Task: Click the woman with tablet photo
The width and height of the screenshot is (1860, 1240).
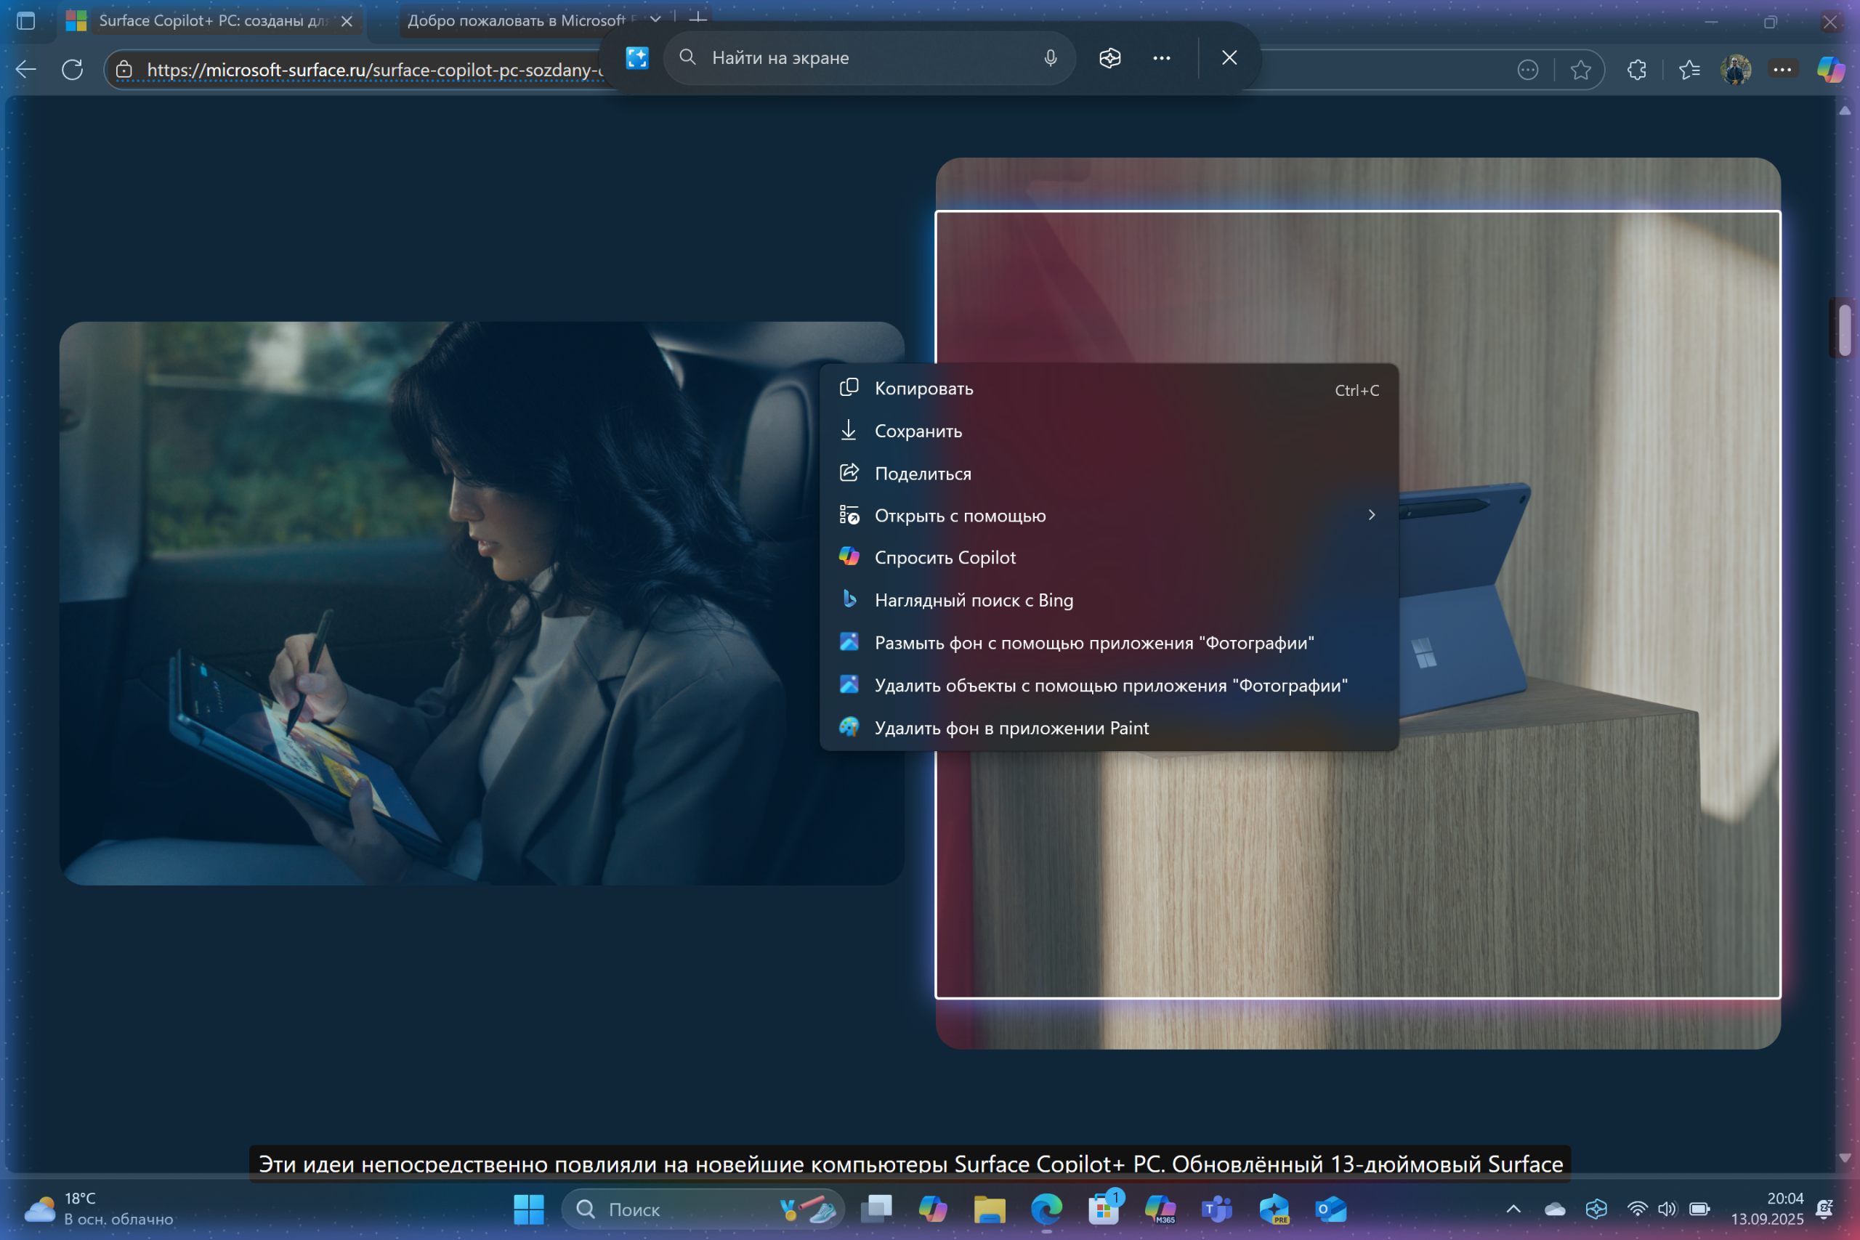Action: tap(482, 603)
